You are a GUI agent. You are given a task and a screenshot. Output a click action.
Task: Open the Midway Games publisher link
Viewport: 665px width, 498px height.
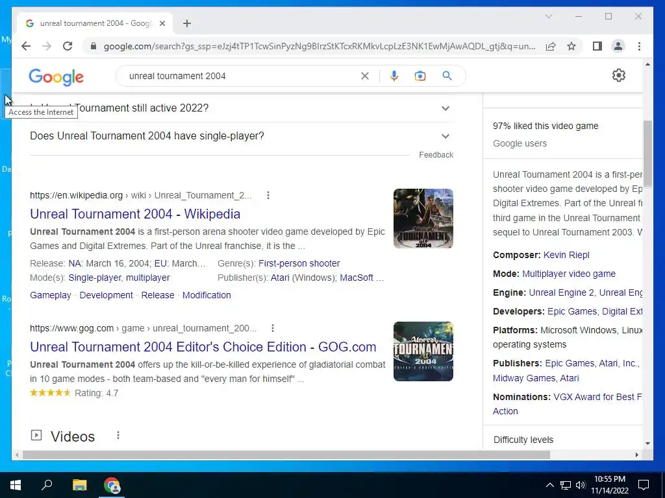[524, 378]
